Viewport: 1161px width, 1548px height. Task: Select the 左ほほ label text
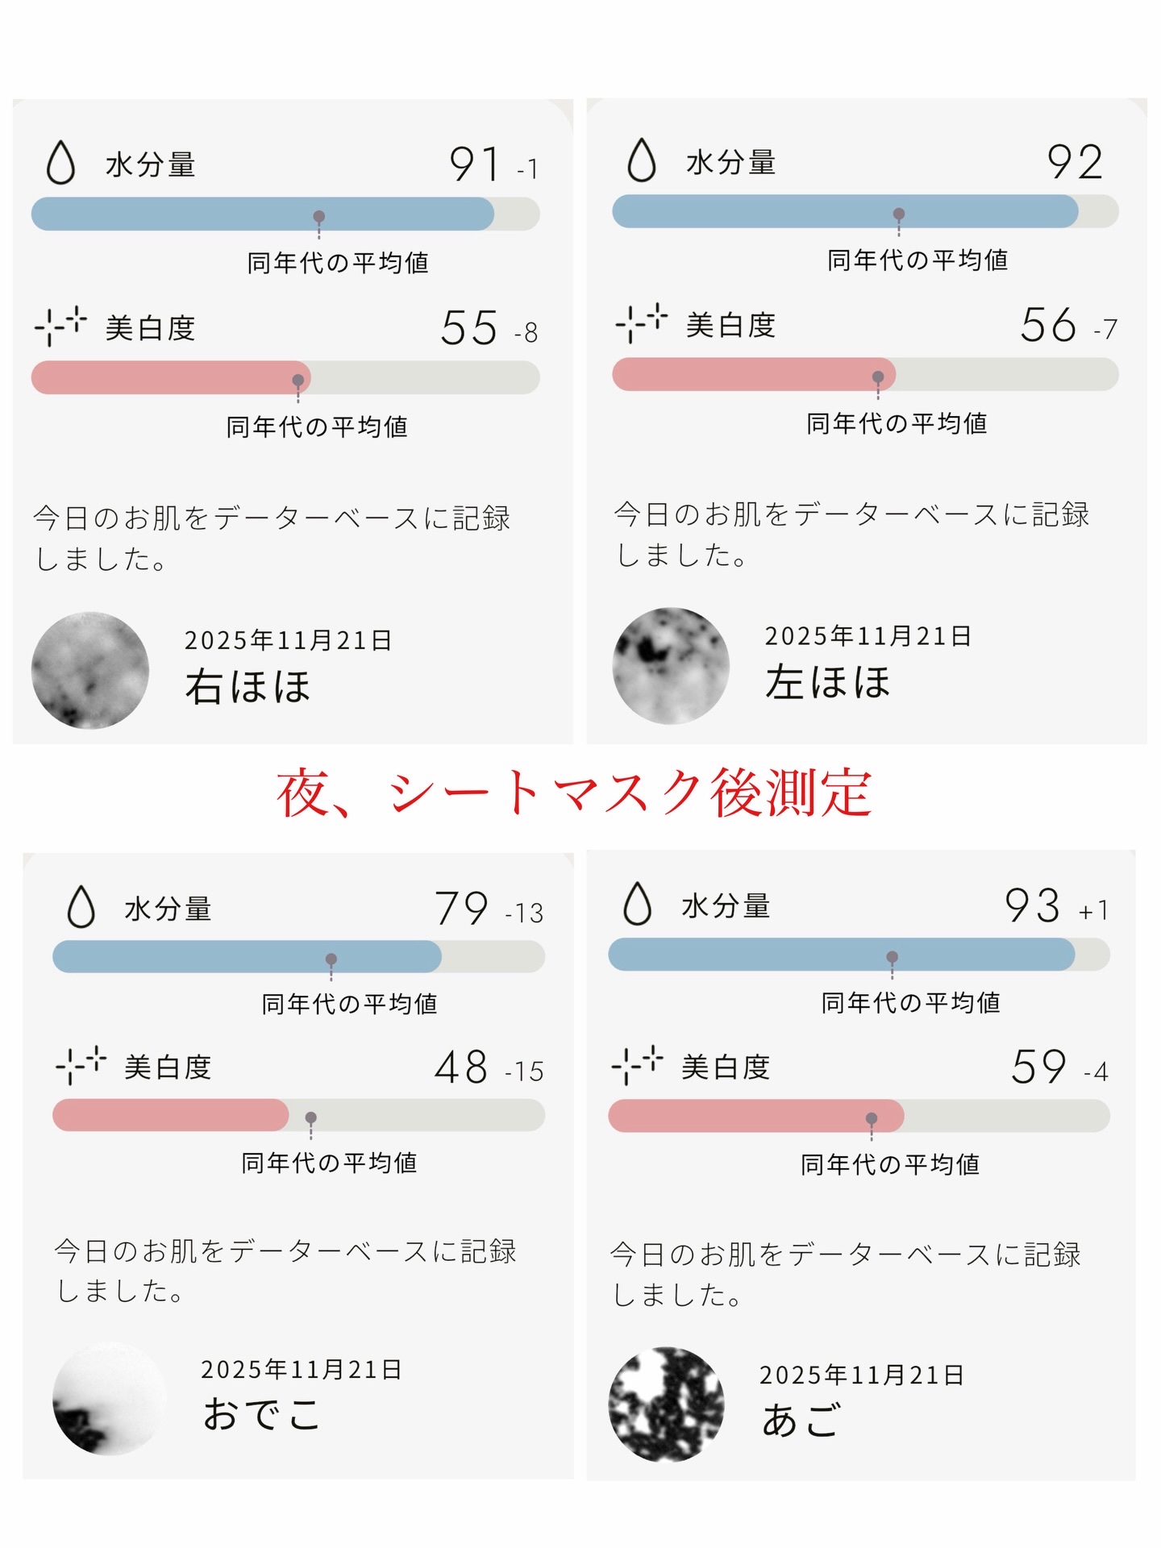[828, 682]
